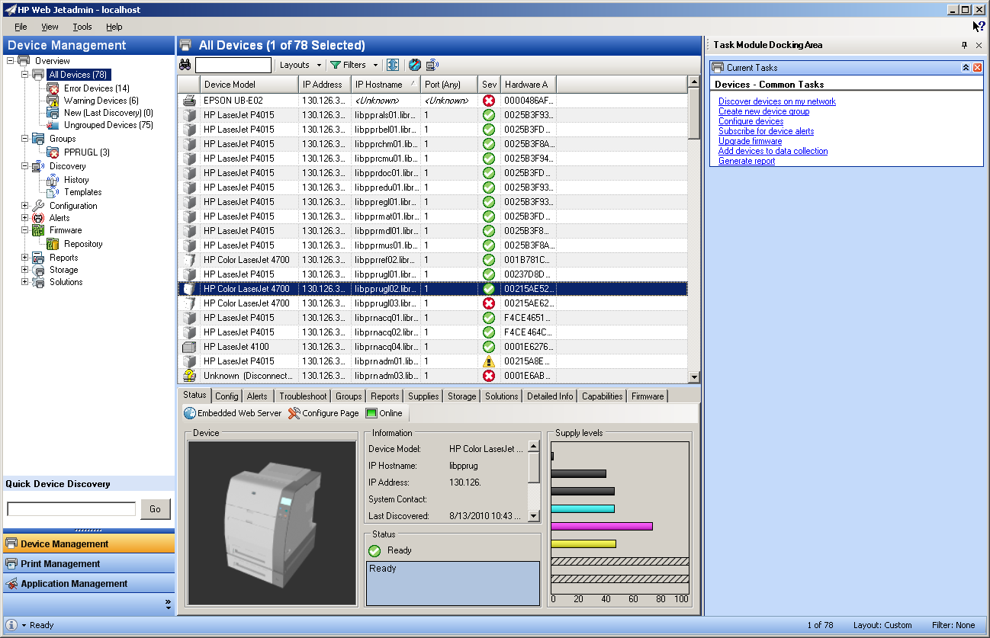
Task: Click the Warning Devices tree icon
Action: 53,101
